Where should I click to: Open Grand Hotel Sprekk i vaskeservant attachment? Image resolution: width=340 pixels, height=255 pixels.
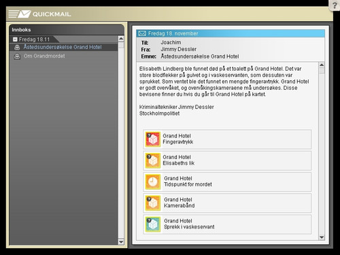pyautogui.click(x=227, y=224)
